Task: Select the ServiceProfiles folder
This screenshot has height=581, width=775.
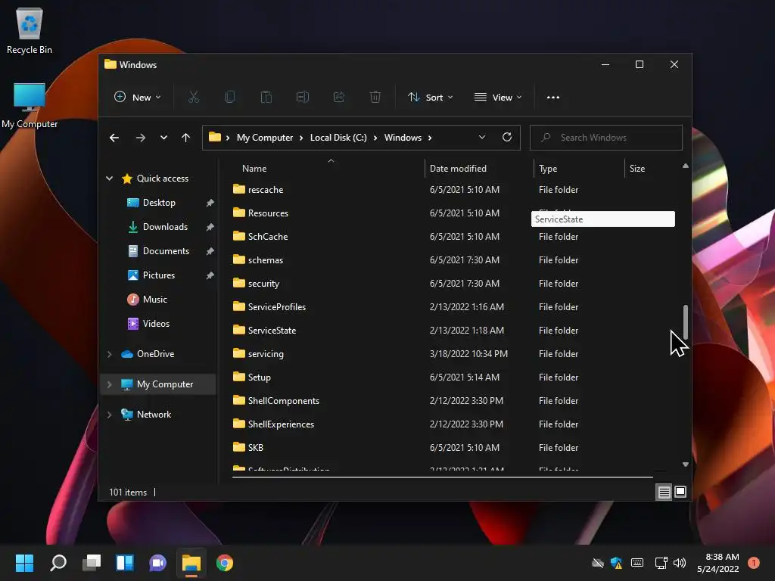Action: [277, 307]
